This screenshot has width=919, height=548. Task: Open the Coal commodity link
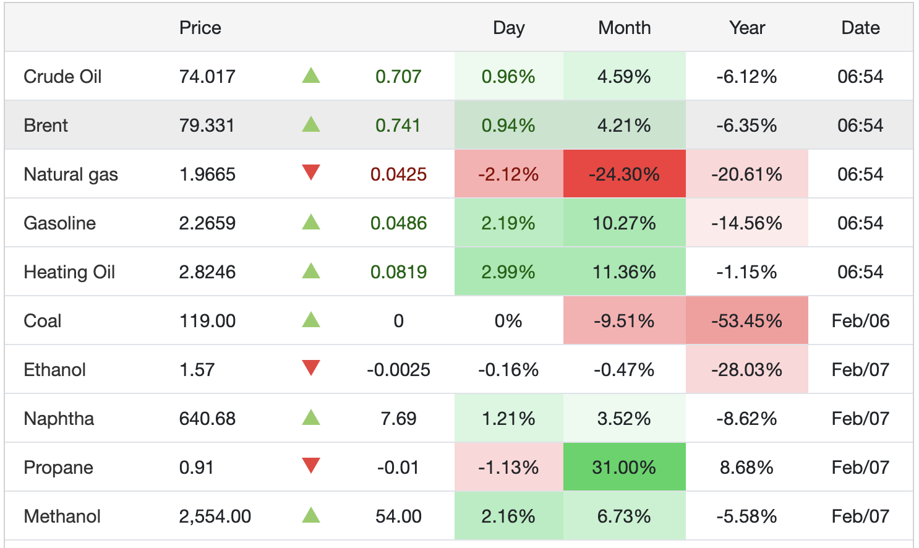tap(43, 321)
